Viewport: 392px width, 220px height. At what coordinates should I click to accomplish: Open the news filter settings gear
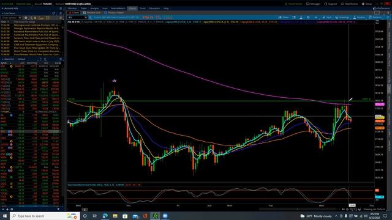tap(26, 18)
